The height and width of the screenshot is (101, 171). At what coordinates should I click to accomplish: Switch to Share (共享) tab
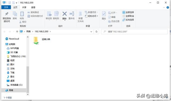(24, 7)
